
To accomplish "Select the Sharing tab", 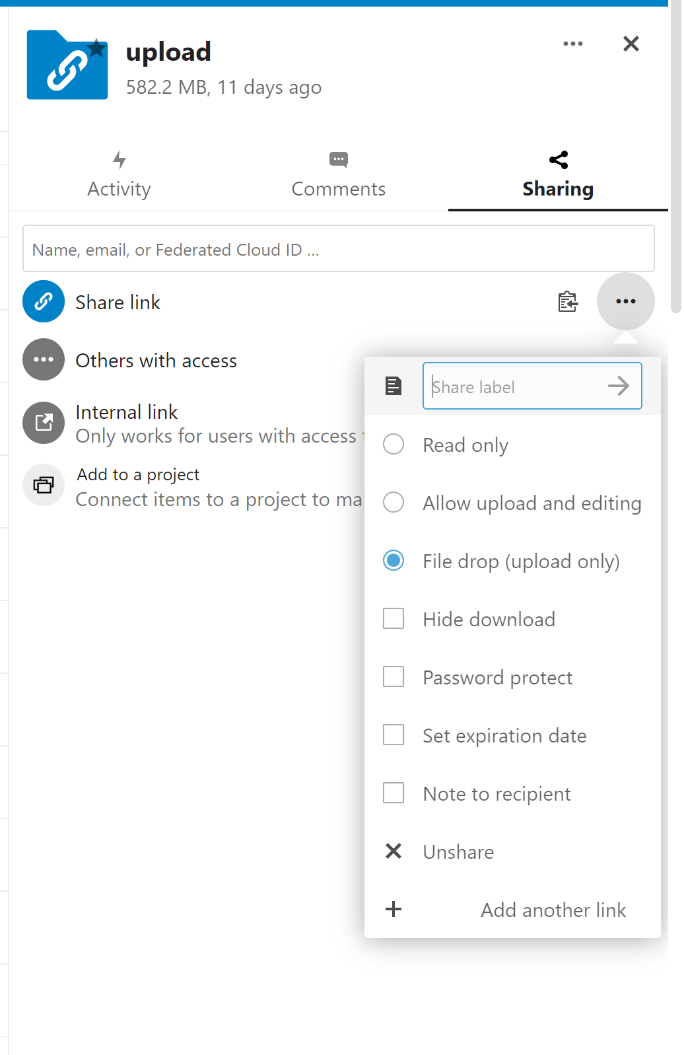I will tap(558, 174).
